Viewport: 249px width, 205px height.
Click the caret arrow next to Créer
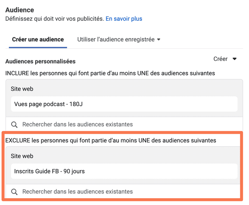tap(235, 59)
